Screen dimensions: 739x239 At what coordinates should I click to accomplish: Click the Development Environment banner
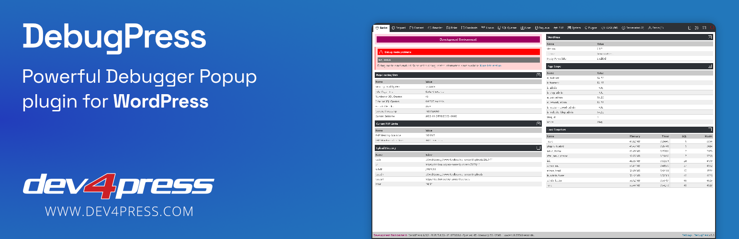coord(459,40)
